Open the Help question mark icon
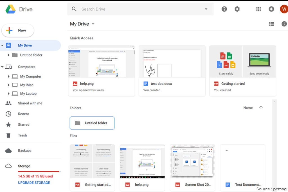The width and height of the screenshot is (288, 192). (x=224, y=9)
